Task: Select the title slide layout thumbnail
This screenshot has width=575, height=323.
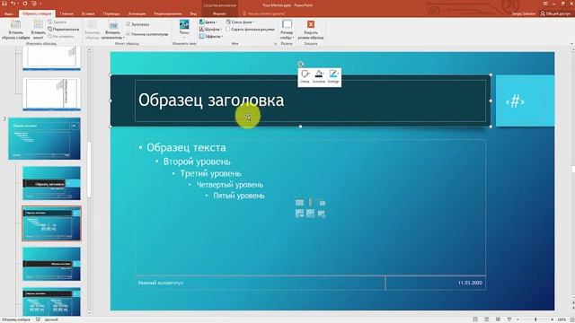Action: [52, 183]
